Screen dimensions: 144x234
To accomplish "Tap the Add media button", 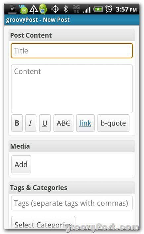I will (21, 164).
